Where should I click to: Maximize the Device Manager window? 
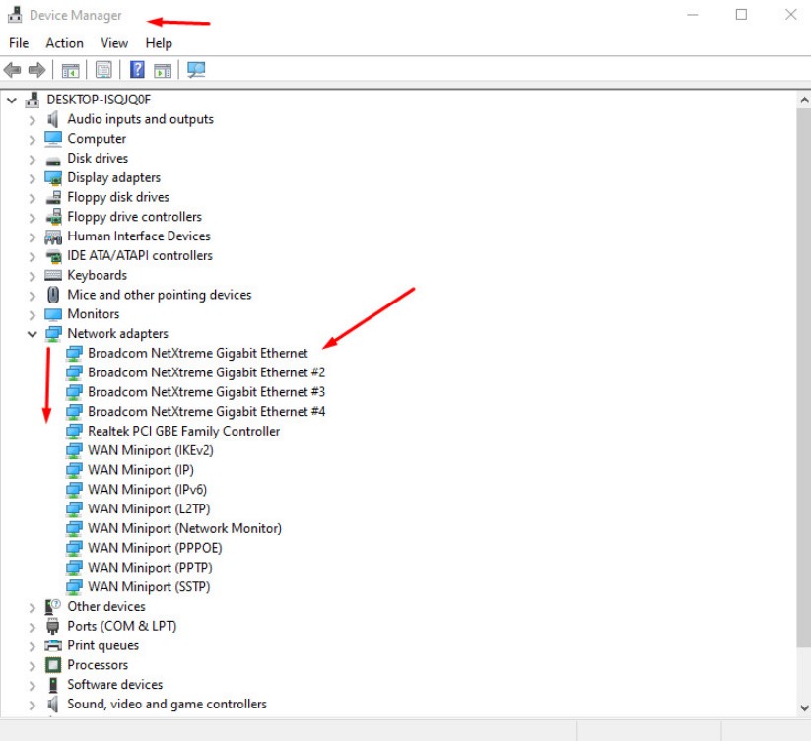741,15
